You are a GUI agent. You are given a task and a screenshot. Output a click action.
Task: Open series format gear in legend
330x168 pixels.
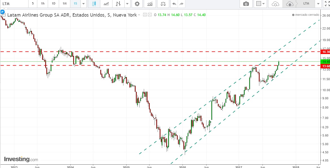coord(150,15)
